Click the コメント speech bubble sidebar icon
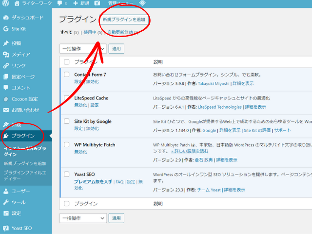This screenshot has width=312, height=234. coord(5,88)
